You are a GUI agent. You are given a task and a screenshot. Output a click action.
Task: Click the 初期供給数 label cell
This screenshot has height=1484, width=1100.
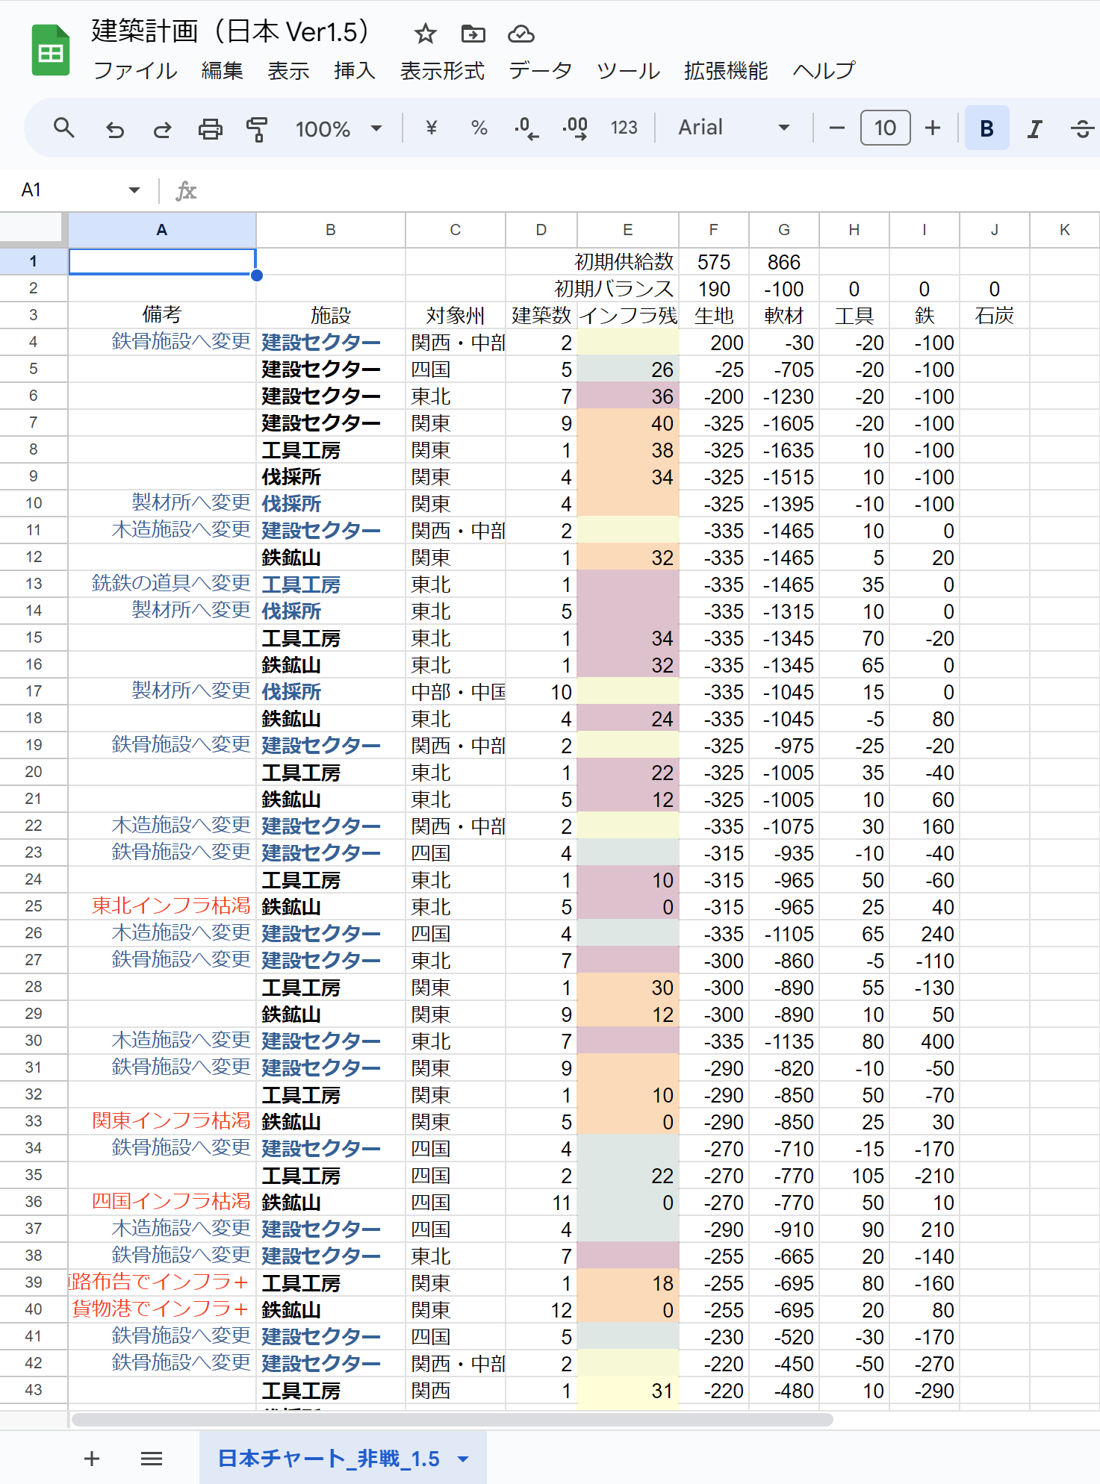624,262
